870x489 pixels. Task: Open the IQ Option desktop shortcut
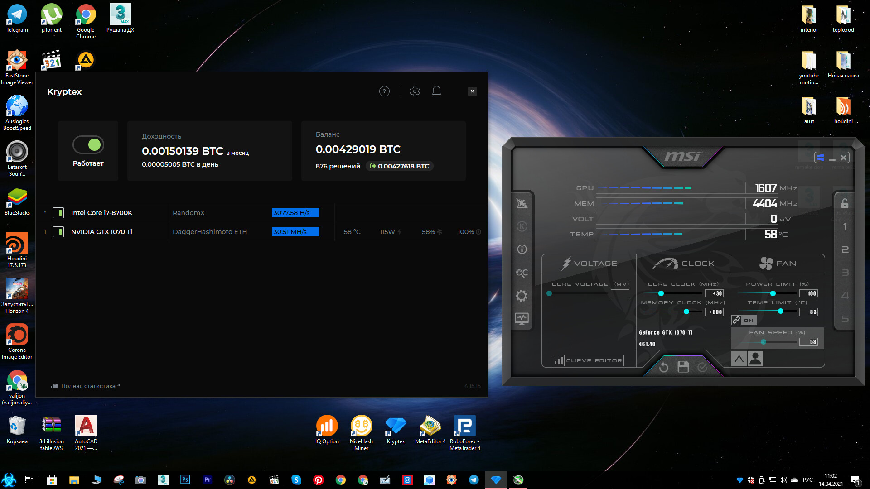327,430
